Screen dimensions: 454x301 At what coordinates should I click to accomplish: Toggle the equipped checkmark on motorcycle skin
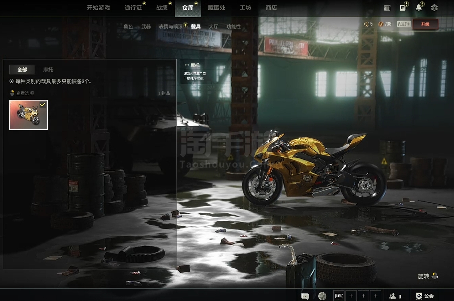[43, 105]
